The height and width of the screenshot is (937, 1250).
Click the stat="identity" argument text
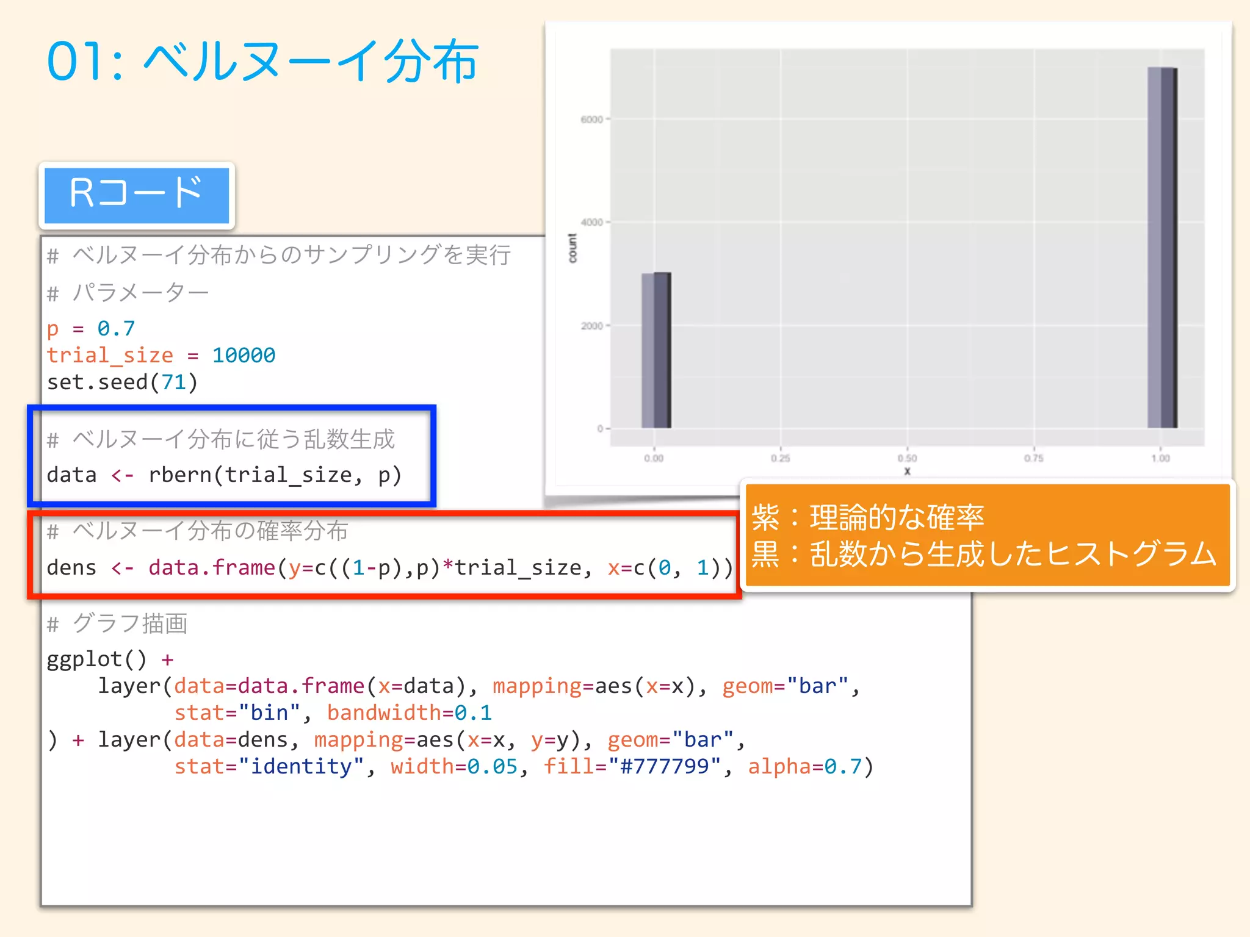(x=269, y=767)
